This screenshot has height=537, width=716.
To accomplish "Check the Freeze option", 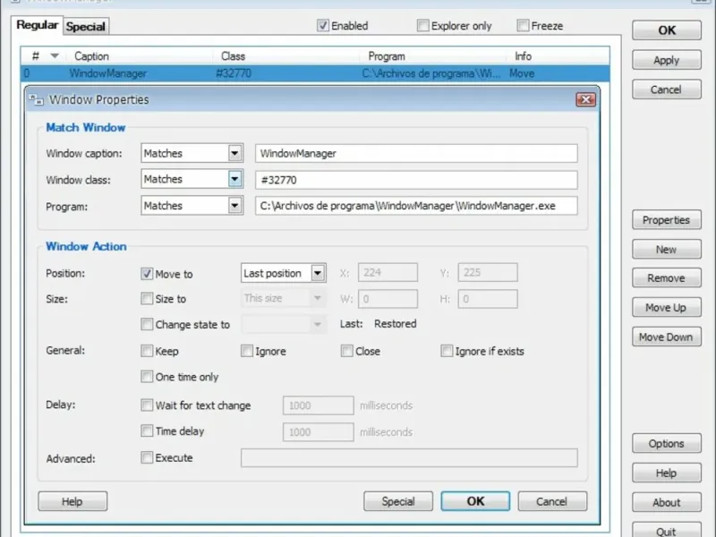I will pos(523,26).
